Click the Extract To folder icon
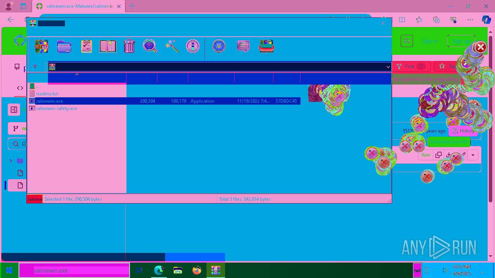Screen dimensions: 495x278 [64, 46]
